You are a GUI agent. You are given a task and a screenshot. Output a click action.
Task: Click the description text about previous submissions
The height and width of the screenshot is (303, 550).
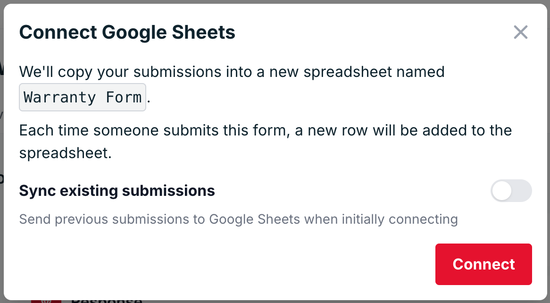(238, 219)
